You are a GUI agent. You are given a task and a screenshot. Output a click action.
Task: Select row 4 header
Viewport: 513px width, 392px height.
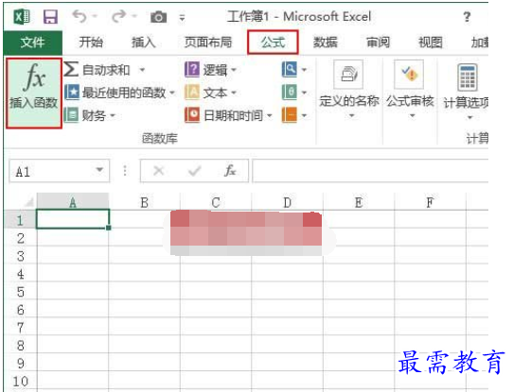[x=20, y=274]
